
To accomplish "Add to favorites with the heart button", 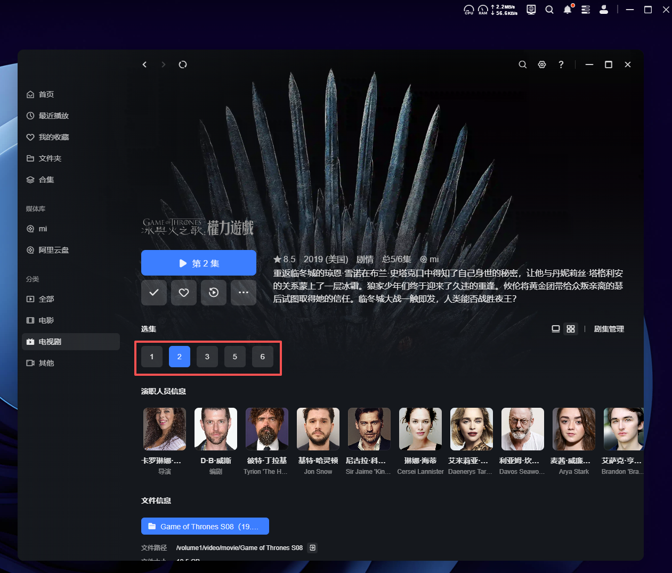I will point(184,293).
